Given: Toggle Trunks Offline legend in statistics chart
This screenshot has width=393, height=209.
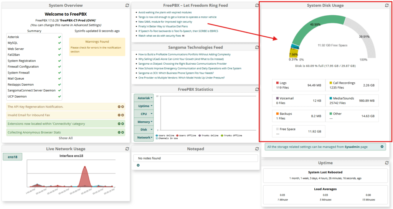Looking at the screenshot, I should [x=231, y=136].
